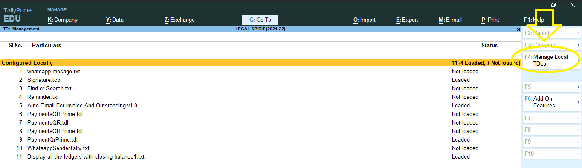582x168 pixels.
Task: Select PaymentsQRPrime.tdl in row 6
Action: (55, 114)
